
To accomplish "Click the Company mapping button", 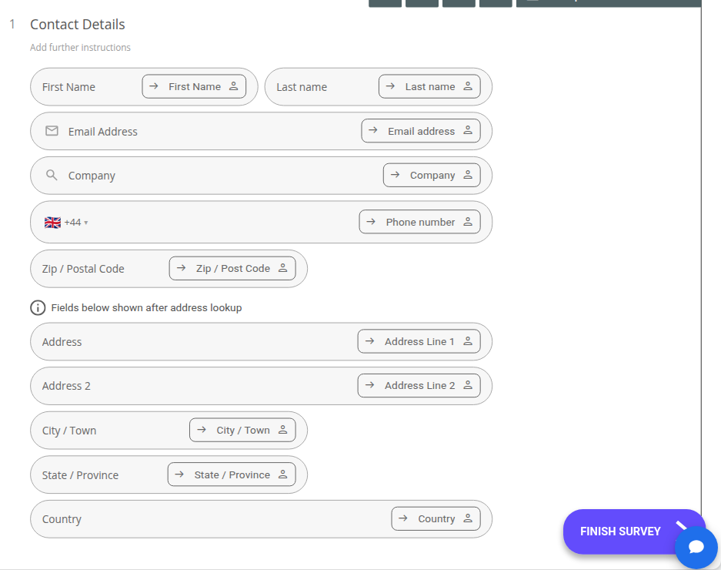I will click(432, 176).
